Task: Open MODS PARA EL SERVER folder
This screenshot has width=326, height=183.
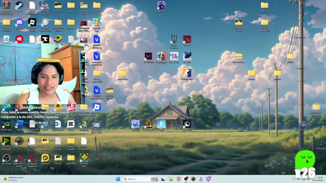Action: (316, 110)
